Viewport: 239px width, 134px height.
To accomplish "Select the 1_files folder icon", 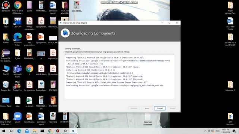I will (18, 54).
